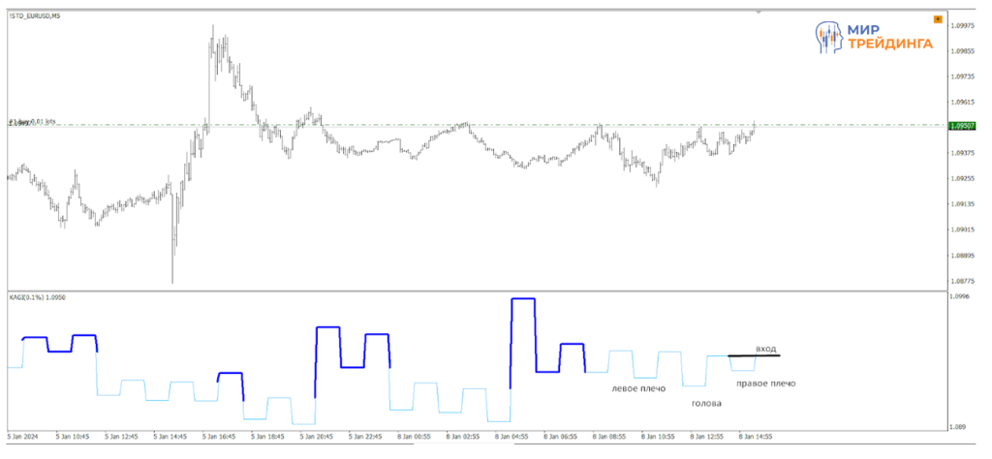The height and width of the screenshot is (459, 992).
Task: Click the 'голова' text annotation
Action: [706, 402]
